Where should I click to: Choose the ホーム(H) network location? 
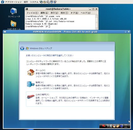pos(68,73)
